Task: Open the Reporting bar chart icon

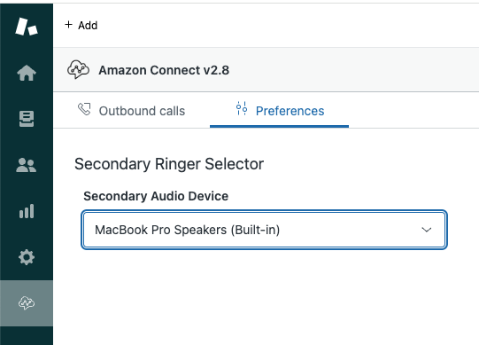Action: (27, 211)
